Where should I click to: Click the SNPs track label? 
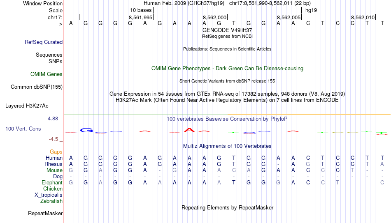[x=56, y=61]
